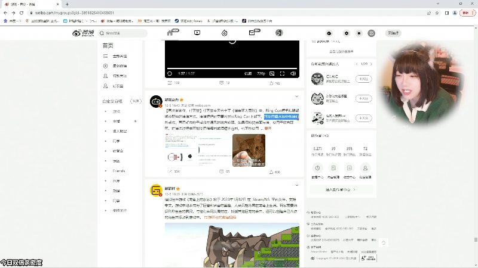Enter video fullscreen mode

coord(282,73)
